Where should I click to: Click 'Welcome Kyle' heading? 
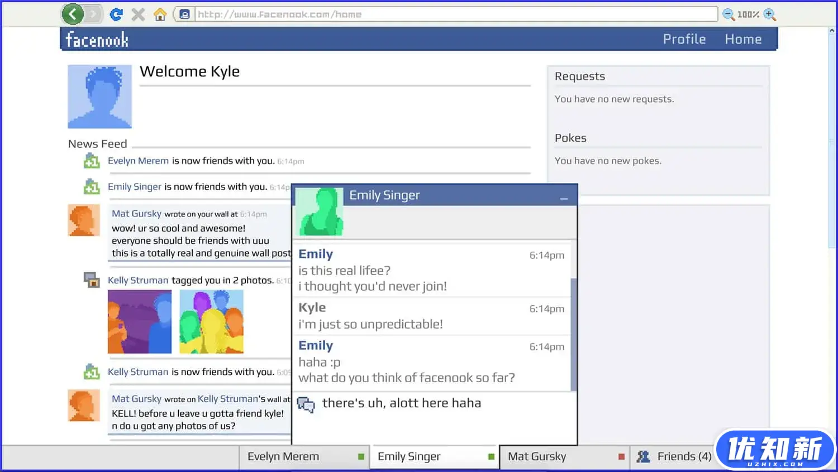click(x=189, y=71)
